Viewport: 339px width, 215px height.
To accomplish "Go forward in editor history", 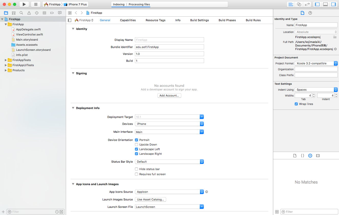I will coord(82,13).
